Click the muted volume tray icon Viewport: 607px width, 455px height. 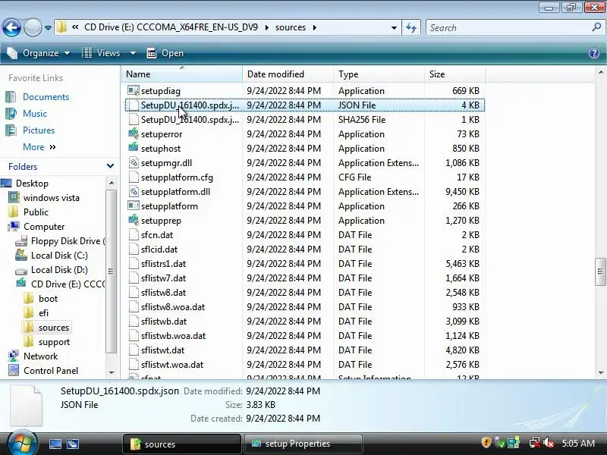[549, 443]
